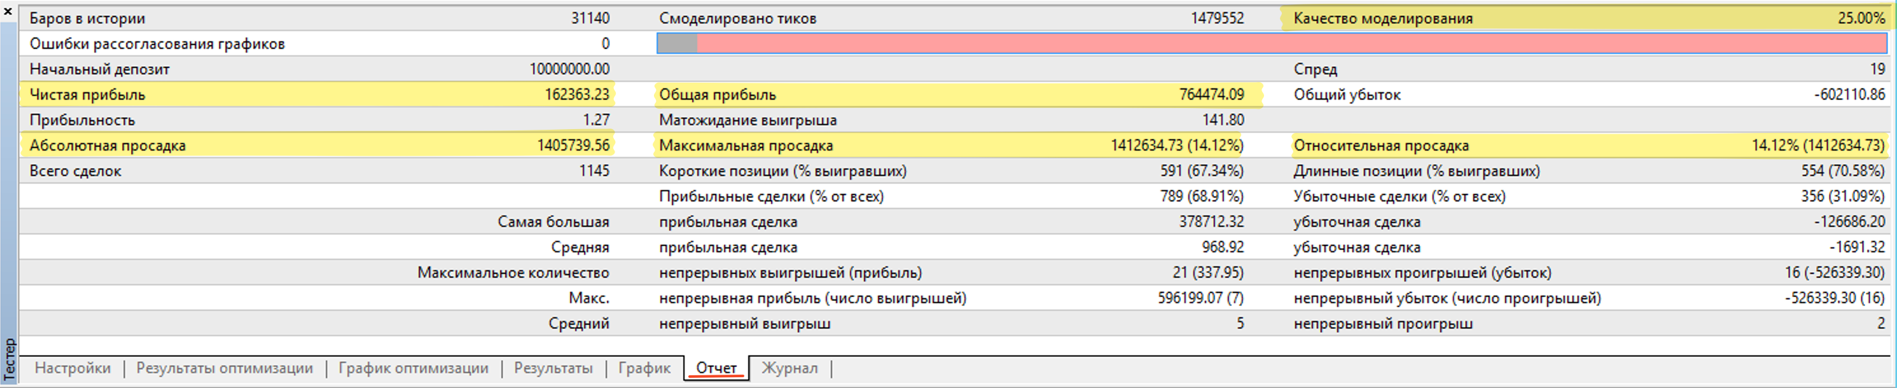Click the red modeling quality bar
The width and height of the screenshot is (1897, 388).
(1289, 43)
